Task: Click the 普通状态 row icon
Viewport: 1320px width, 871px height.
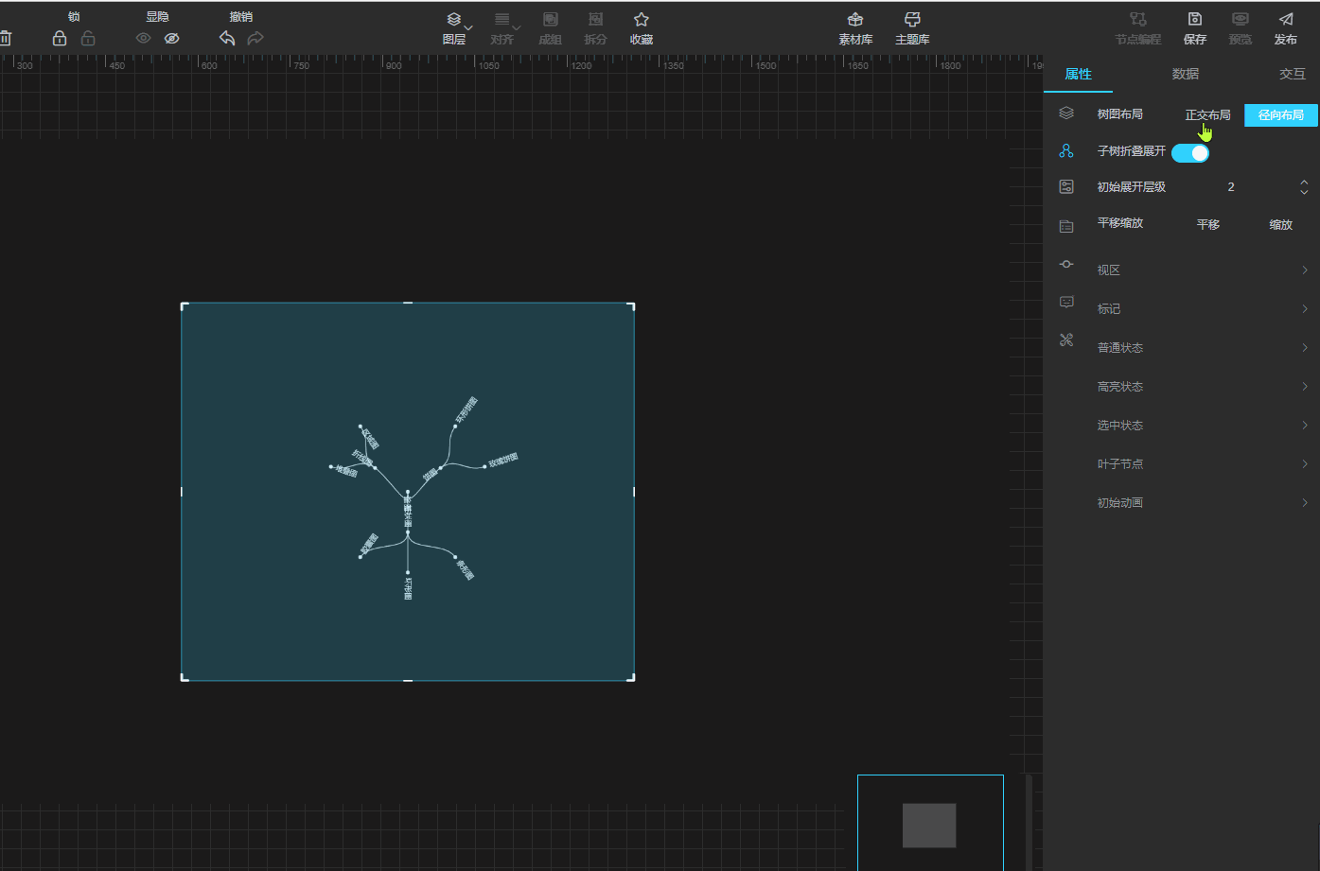Action: (x=1066, y=340)
